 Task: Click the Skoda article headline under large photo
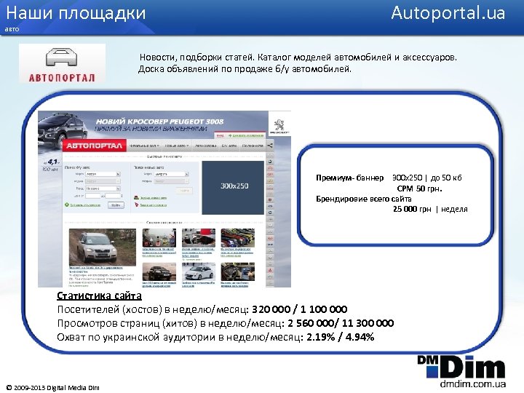pos(96,269)
